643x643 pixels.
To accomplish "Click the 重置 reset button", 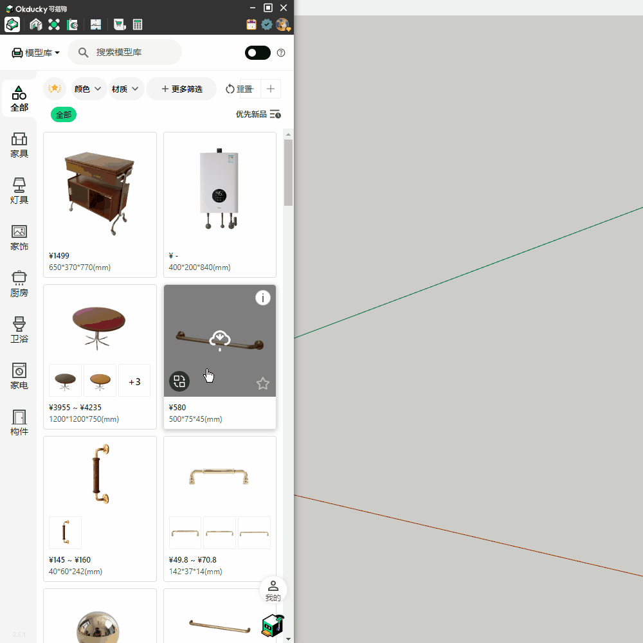I will (239, 89).
